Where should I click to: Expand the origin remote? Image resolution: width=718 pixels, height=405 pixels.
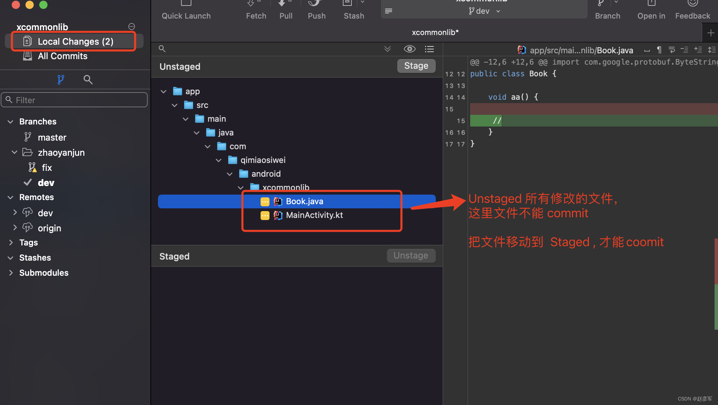pyautogui.click(x=15, y=228)
